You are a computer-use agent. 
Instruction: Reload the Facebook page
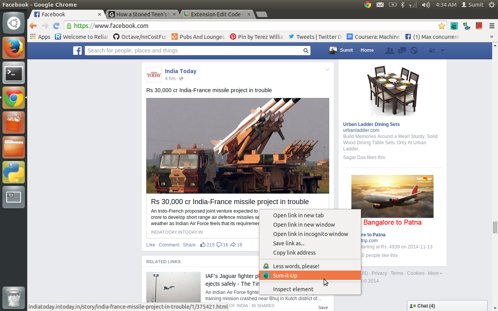[56, 26]
